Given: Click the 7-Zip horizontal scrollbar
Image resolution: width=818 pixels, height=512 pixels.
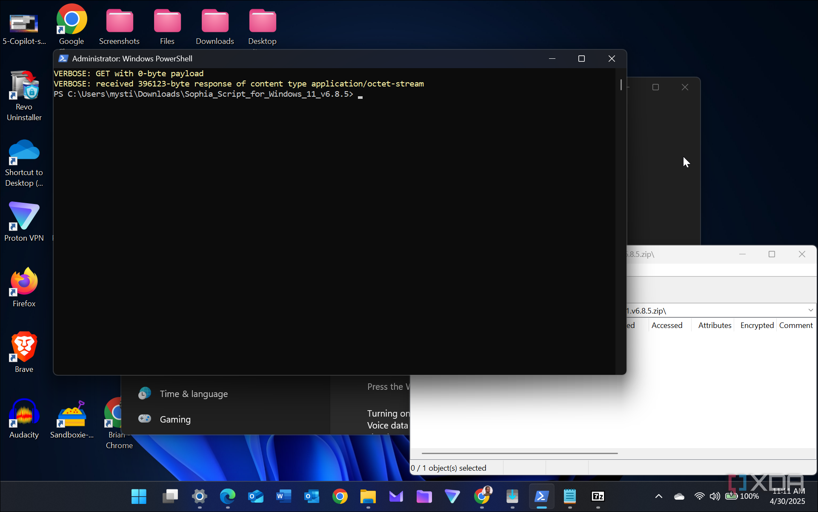Looking at the screenshot, I should [519, 453].
